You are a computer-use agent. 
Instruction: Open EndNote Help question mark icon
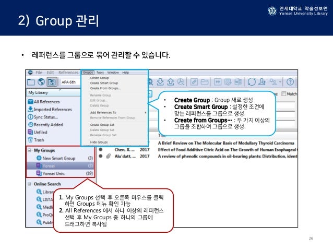click(290, 82)
